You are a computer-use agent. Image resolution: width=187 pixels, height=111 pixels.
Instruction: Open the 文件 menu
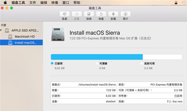point(33,2)
